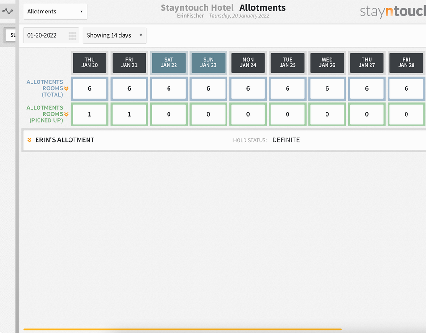426x333 pixels.
Task: Click the 01-20-2022 date field
Action: tap(51, 35)
